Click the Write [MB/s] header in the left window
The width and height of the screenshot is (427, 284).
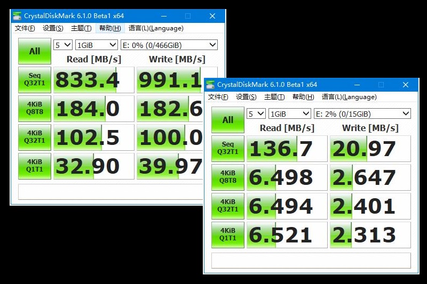pos(177,59)
